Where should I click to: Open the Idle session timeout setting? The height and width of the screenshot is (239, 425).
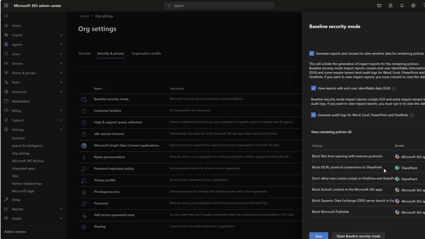[x=109, y=134]
